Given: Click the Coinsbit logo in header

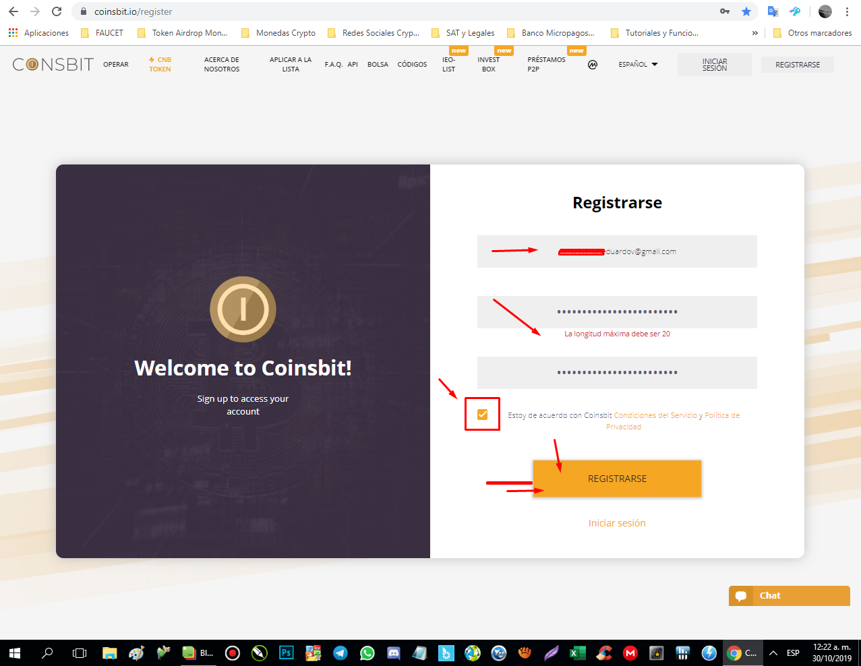Looking at the screenshot, I should tap(53, 64).
